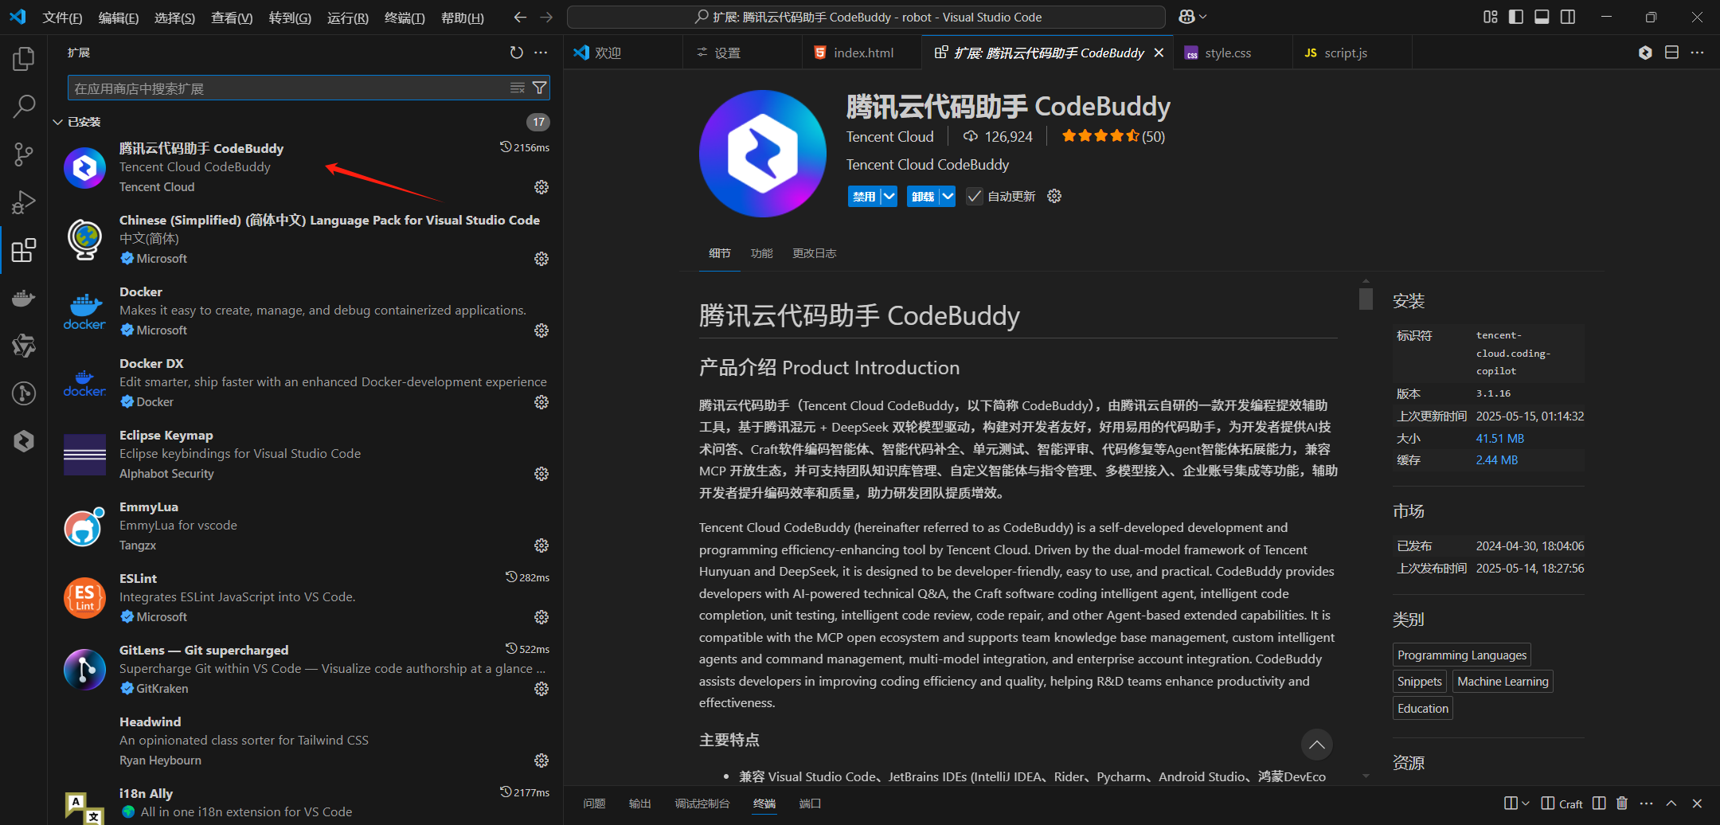The width and height of the screenshot is (1720, 825).
Task: Open the customize layout icon
Action: coord(1491,17)
